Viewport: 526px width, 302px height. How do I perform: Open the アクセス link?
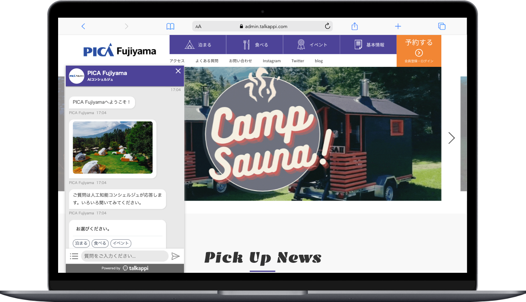tap(177, 61)
